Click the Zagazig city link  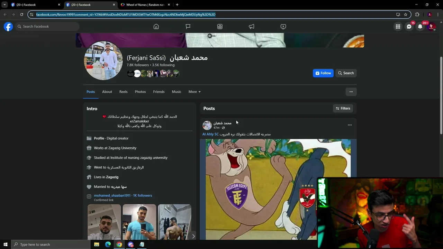(x=112, y=177)
